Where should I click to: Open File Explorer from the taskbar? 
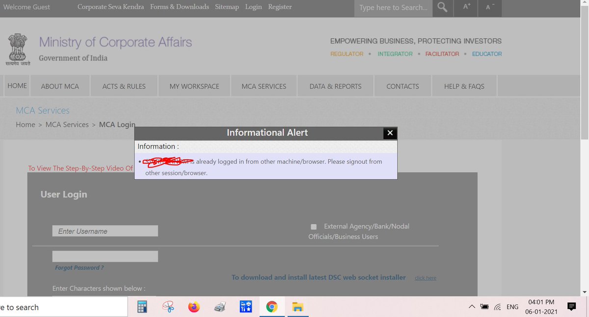[x=297, y=307]
